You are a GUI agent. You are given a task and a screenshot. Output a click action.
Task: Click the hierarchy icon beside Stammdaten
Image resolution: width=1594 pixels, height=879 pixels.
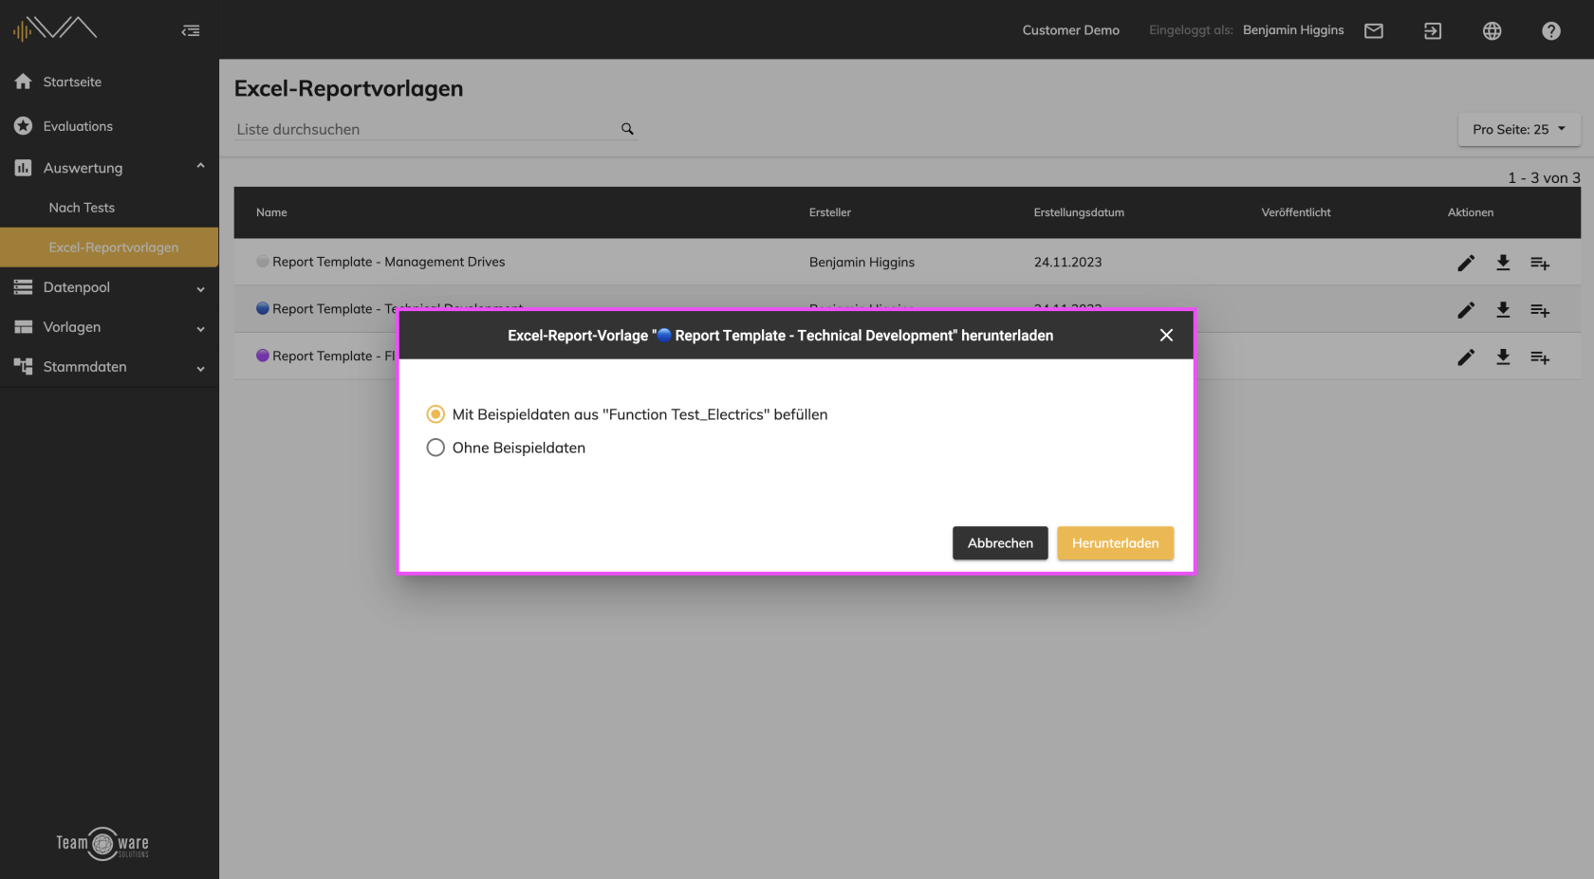(24, 366)
